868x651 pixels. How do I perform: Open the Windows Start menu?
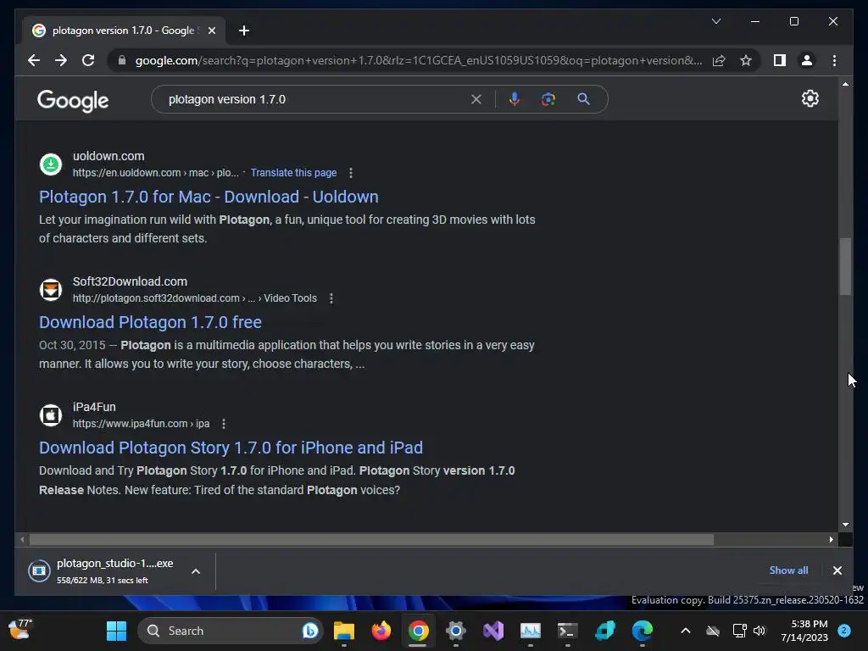click(x=116, y=631)
